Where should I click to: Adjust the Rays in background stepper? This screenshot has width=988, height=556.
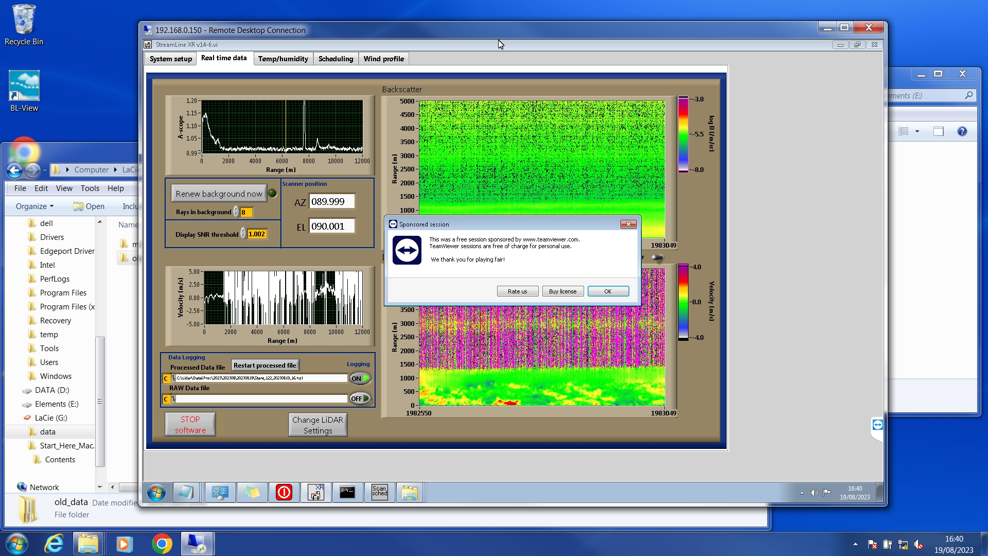236,212
